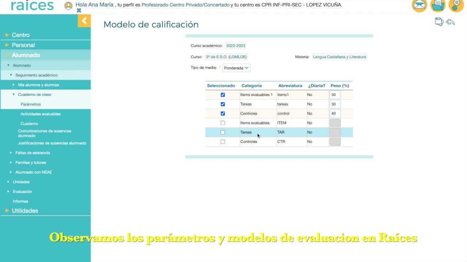Screen dimensions: 467x262
Task: Click the Peso field showing 40
Action: click(335, 114)
